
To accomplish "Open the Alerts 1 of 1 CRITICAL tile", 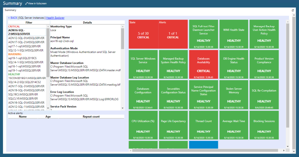I will pos(173,34).
